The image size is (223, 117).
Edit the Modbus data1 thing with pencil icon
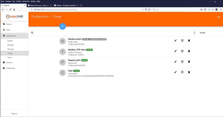coord(175,40)
